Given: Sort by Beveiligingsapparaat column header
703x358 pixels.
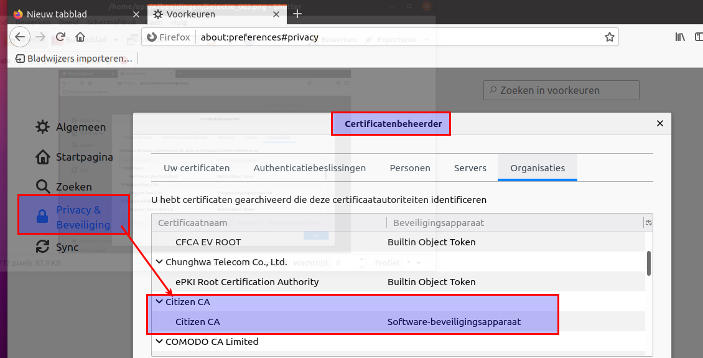Looking at the screenshot, I should (515, 222).
